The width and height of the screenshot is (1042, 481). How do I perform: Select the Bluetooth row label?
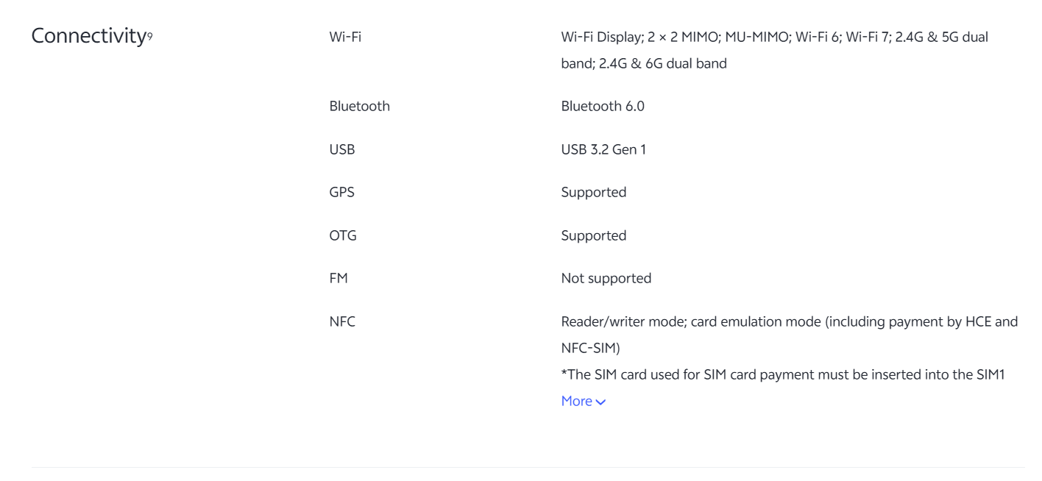pyautogui.click(x=359, y=106)
